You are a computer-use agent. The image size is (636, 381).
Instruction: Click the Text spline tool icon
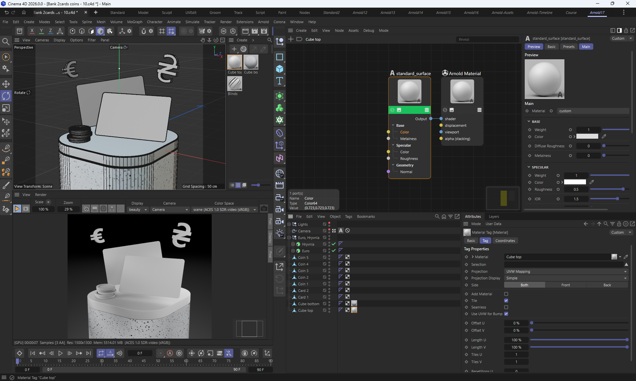(x=280, y=81)
